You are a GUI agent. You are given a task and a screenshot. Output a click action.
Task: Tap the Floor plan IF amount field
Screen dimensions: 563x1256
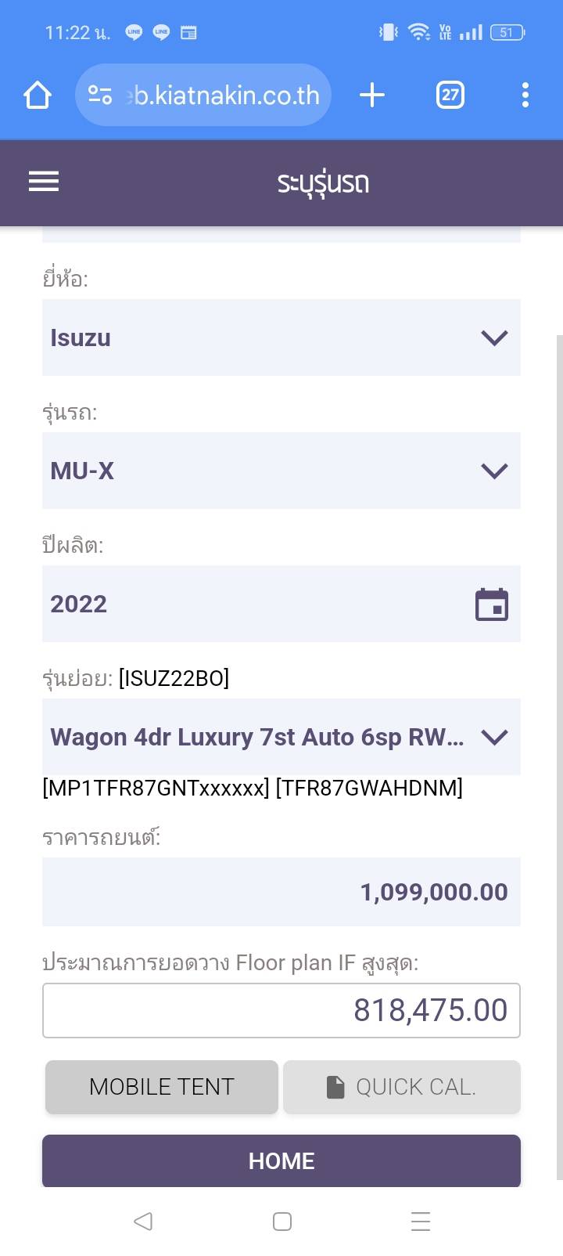[x=281, y=1010]
